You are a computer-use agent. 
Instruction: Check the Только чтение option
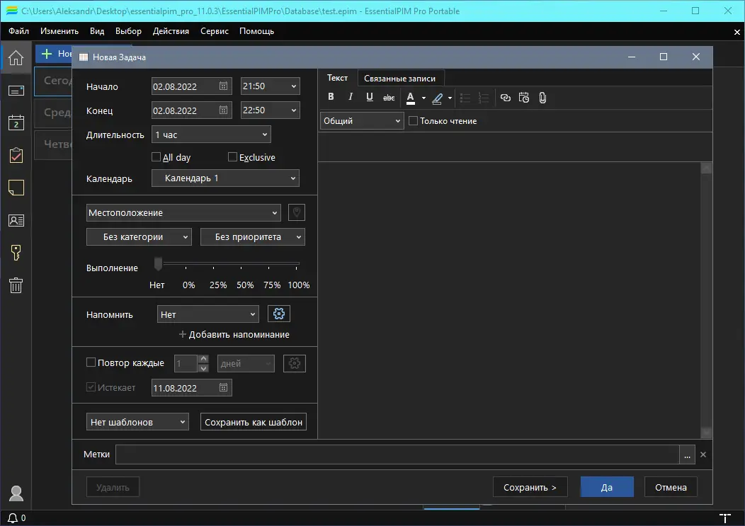[x=413, y=120]
